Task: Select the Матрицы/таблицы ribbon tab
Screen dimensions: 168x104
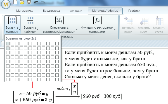Action: (105, 11)
